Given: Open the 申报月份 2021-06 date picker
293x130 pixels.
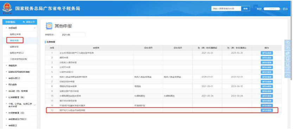Looking at the screenshot, I should 73,35.
